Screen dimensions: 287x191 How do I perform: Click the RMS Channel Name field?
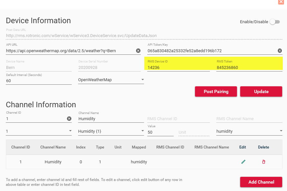[x=249, y=119]
